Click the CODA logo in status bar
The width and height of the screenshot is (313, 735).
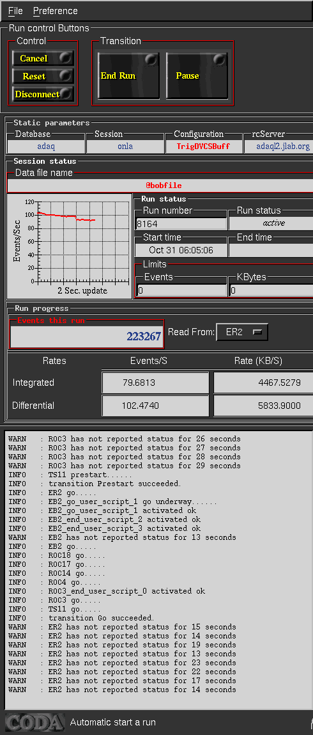34,722
